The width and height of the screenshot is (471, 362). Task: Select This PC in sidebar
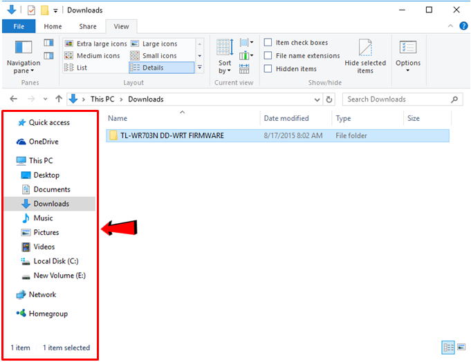(35, 160)
